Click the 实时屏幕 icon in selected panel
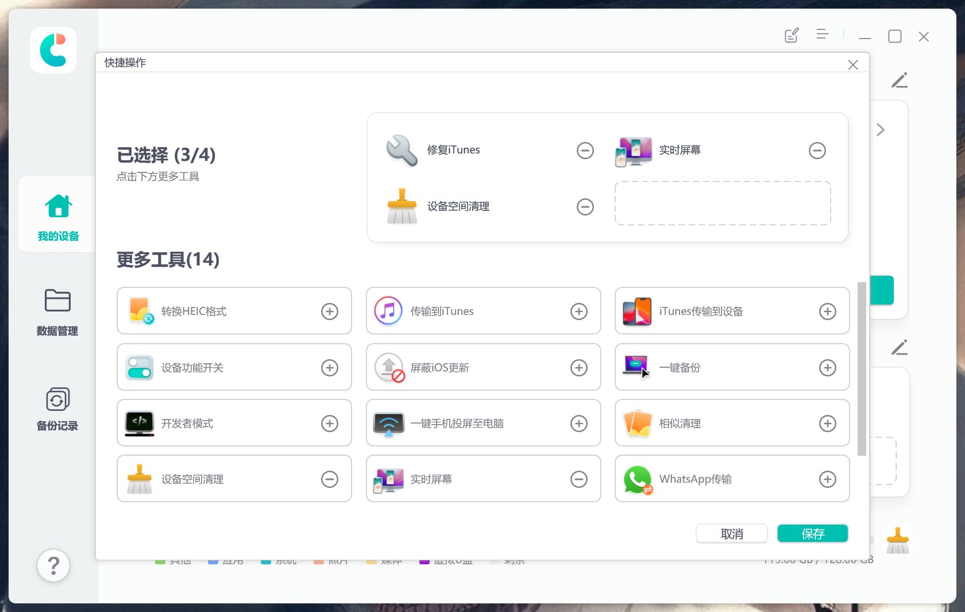The image size is (965, 612). click(x=633, y=152)
